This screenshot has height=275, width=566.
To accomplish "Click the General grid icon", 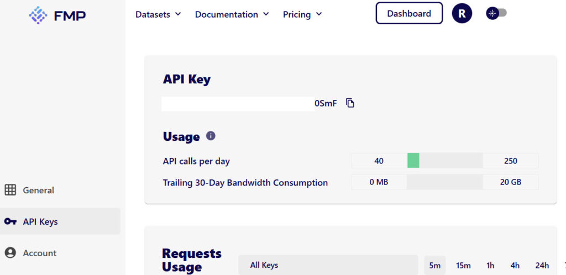I will pyautogui.click(x=10, y=190).
